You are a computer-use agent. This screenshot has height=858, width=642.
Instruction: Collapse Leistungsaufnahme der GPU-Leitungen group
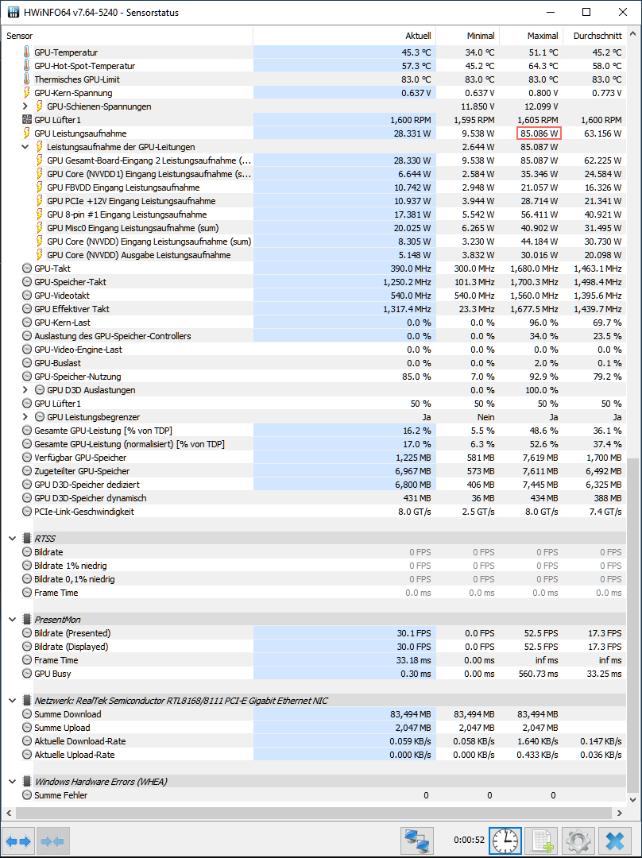(25, 147)
